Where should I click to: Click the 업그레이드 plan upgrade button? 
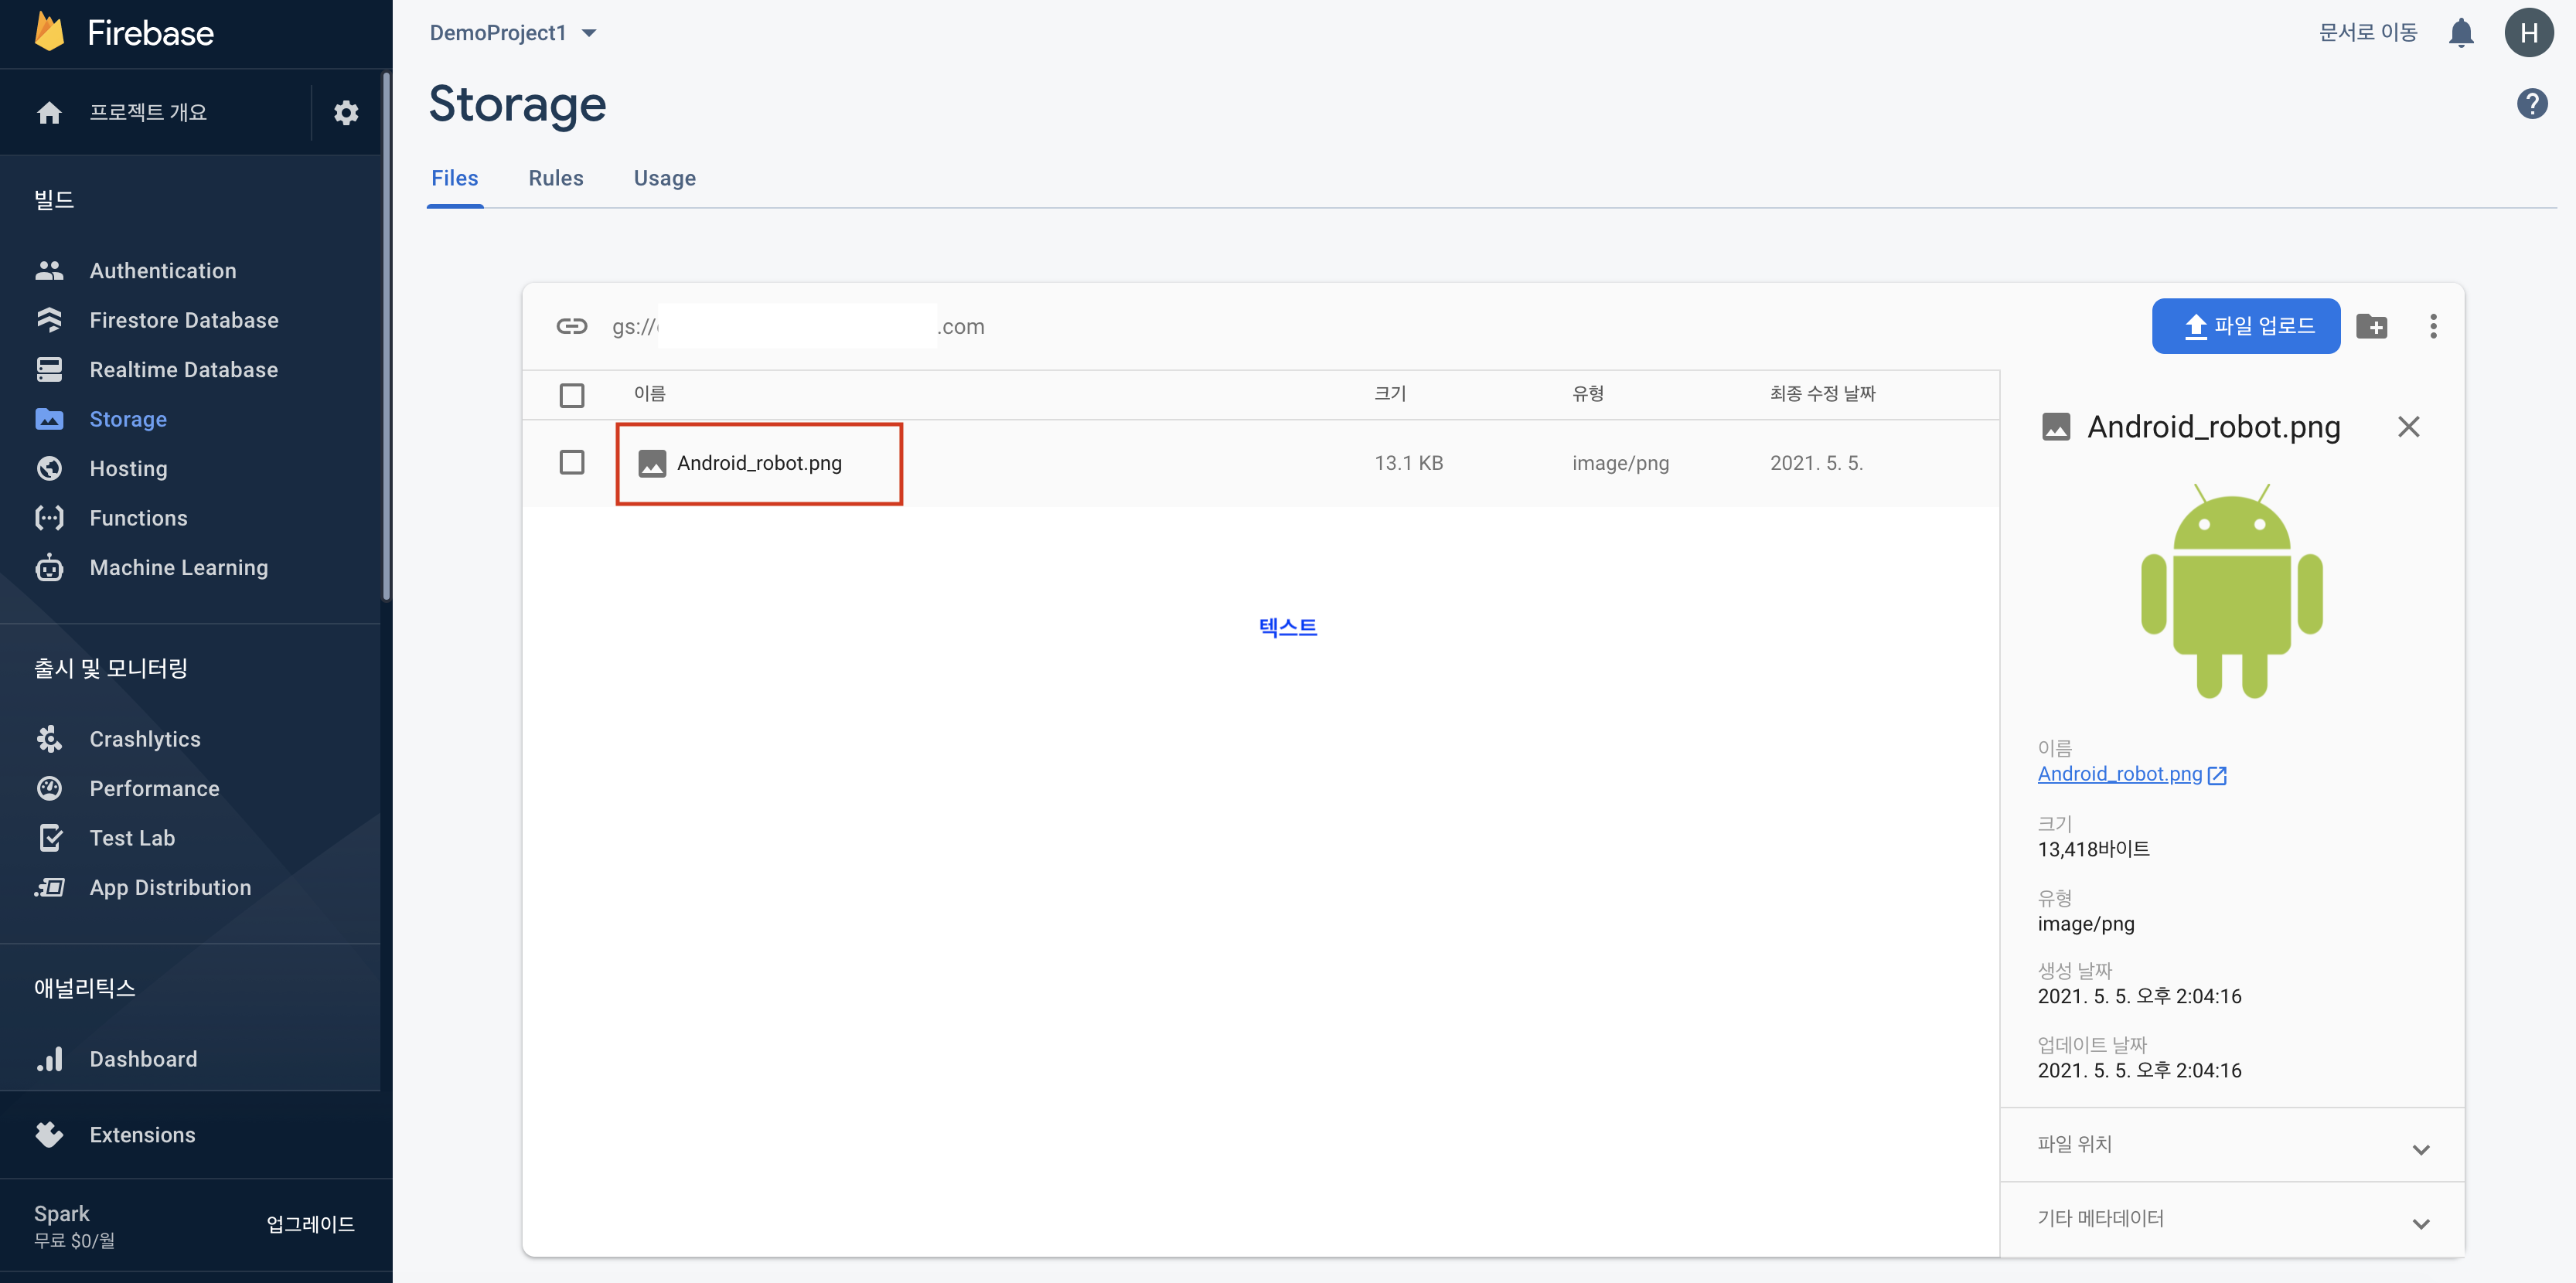(x=310, y=1224)
